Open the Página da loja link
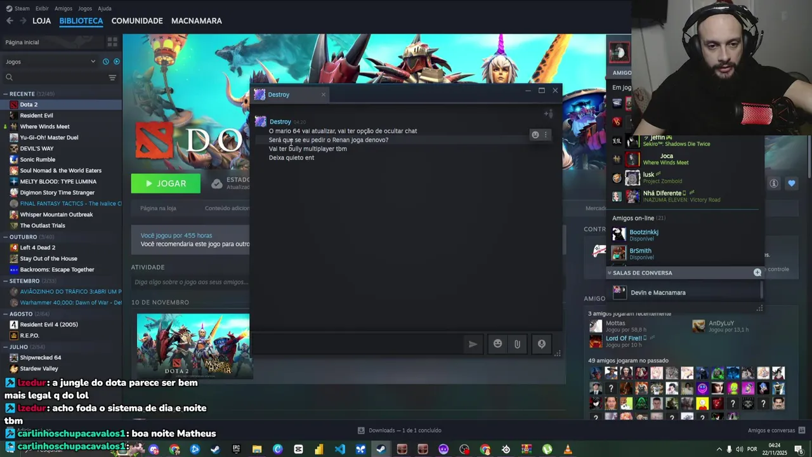Screen dimensions: 812x457 [158, 208]
